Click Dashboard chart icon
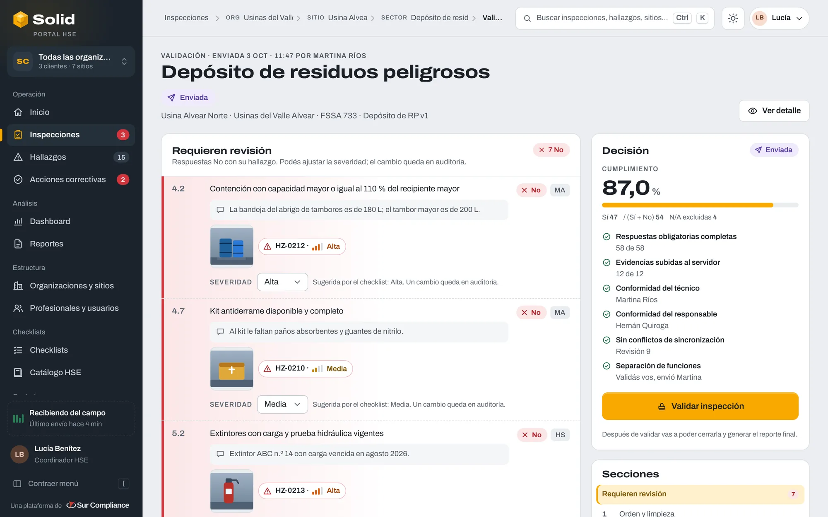 point(18,221)
